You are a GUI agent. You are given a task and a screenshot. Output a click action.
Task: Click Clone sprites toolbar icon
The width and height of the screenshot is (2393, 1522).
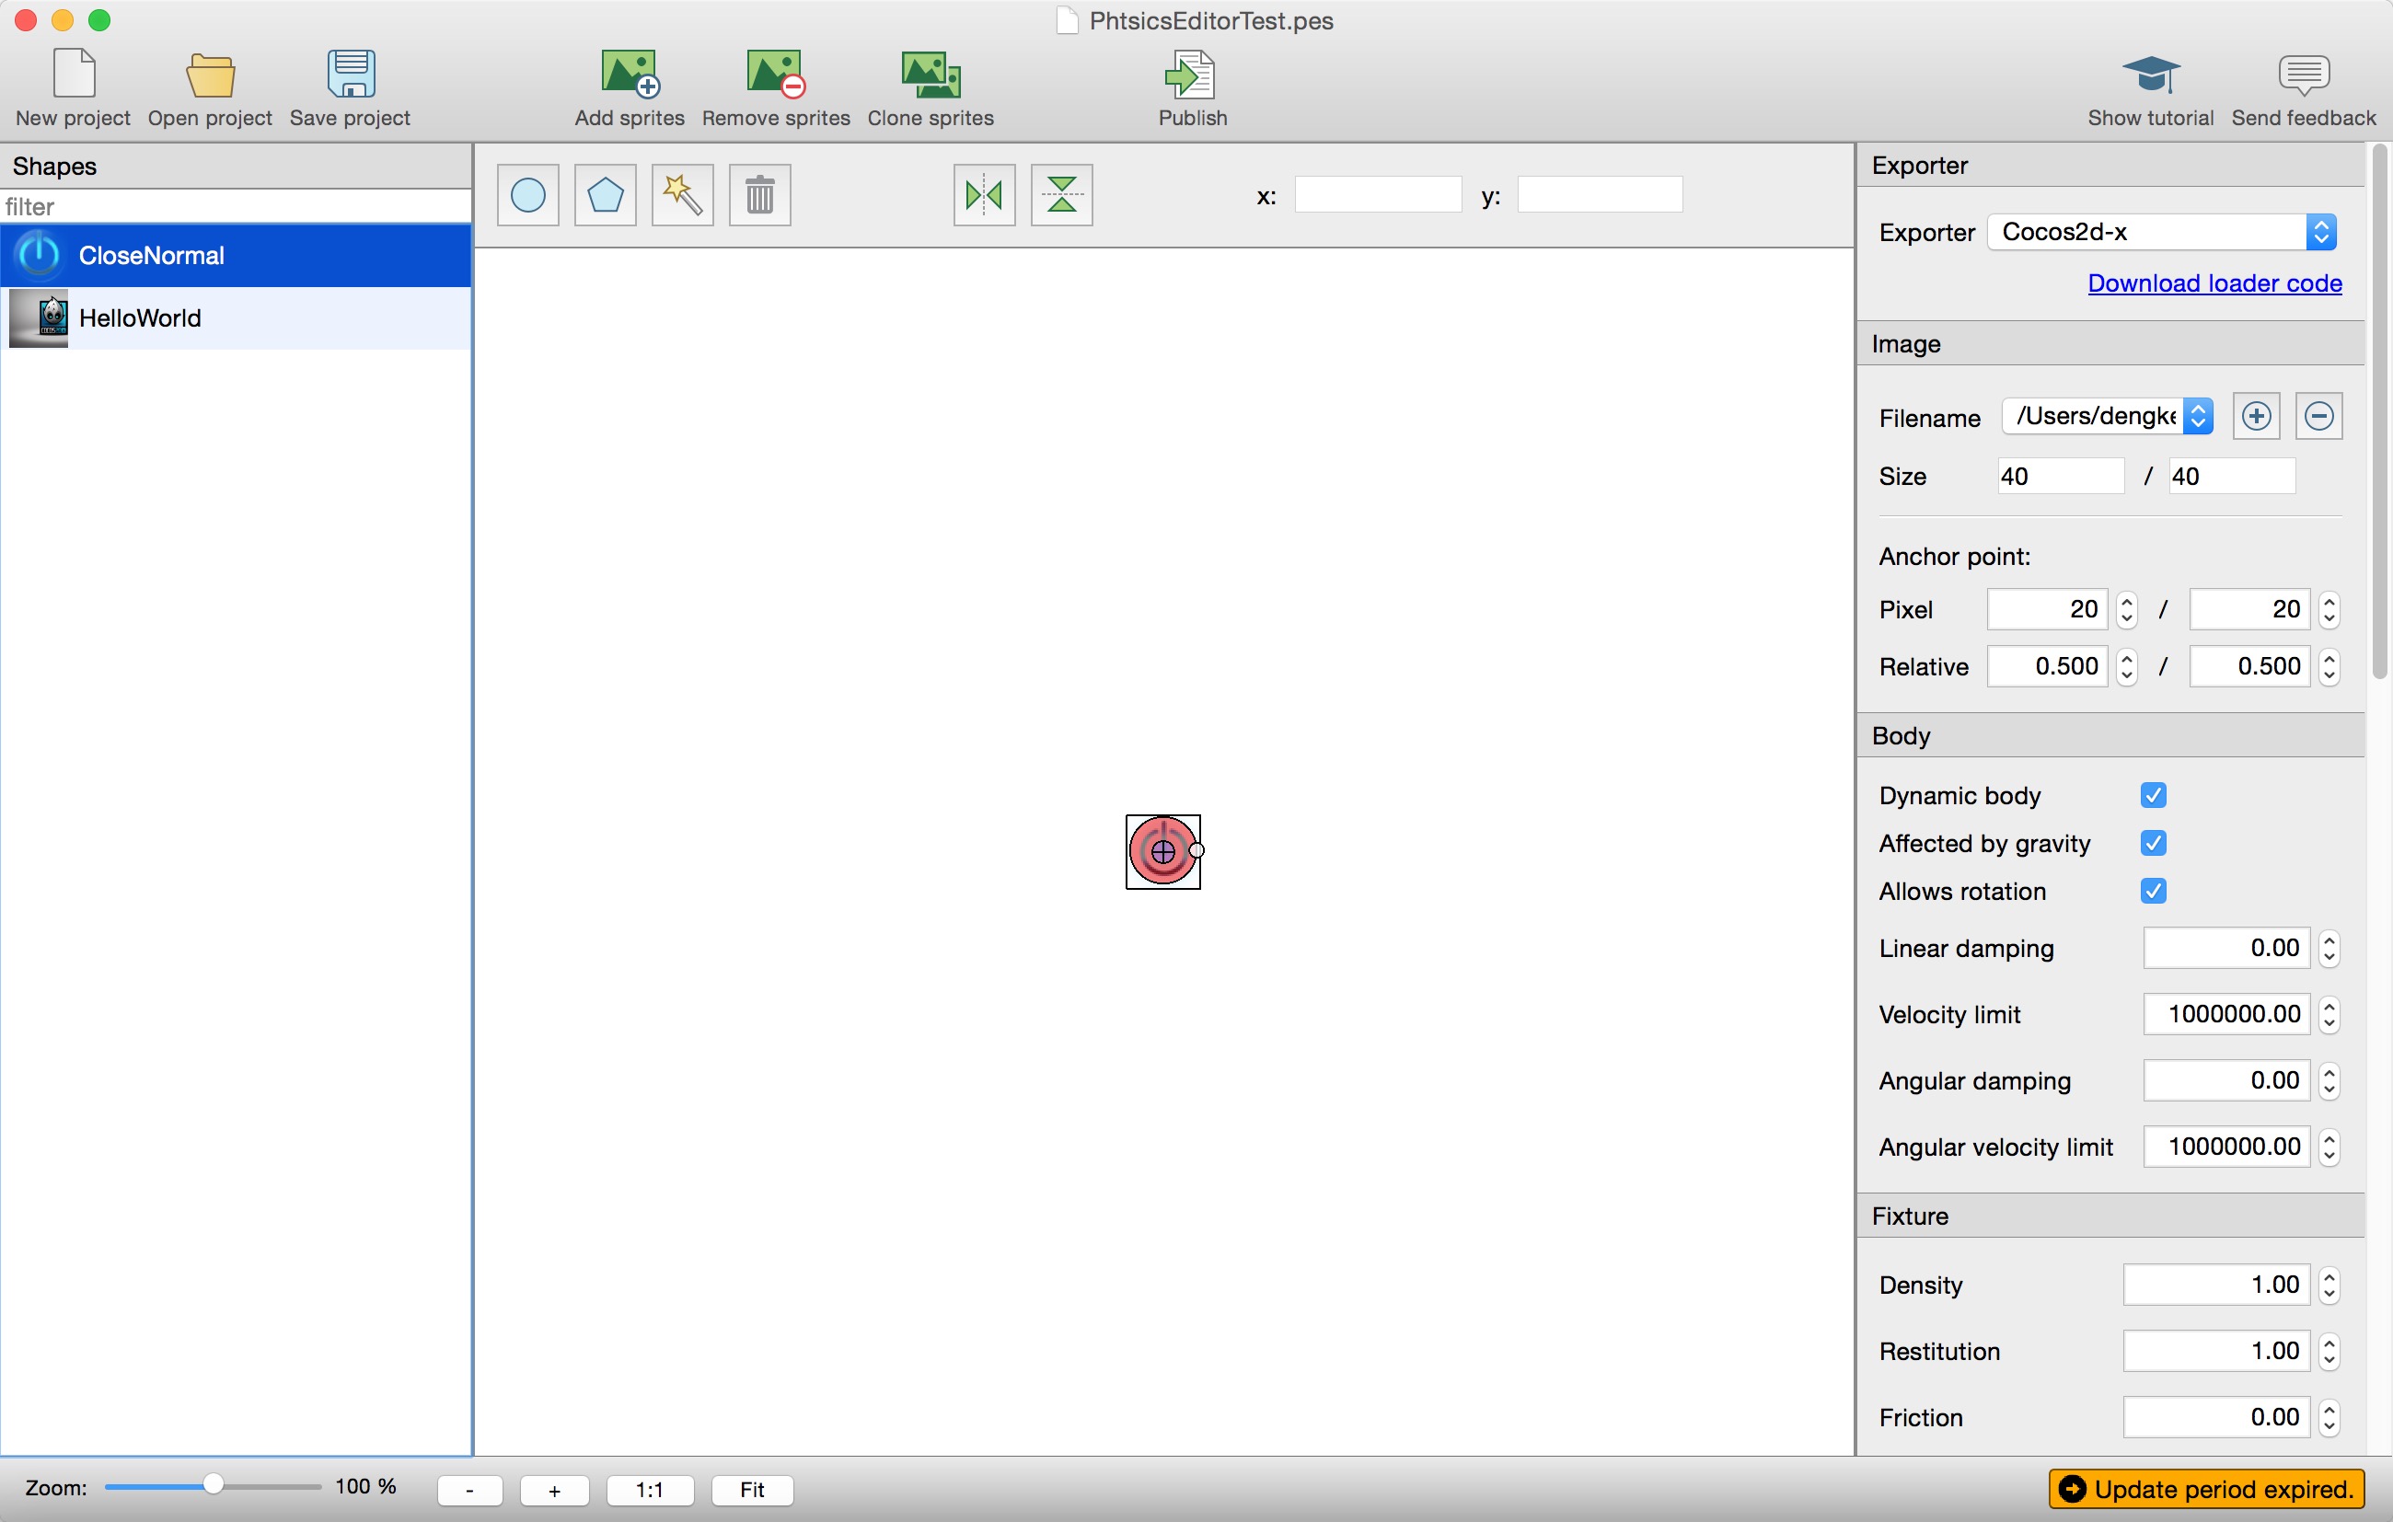point(931,75)
